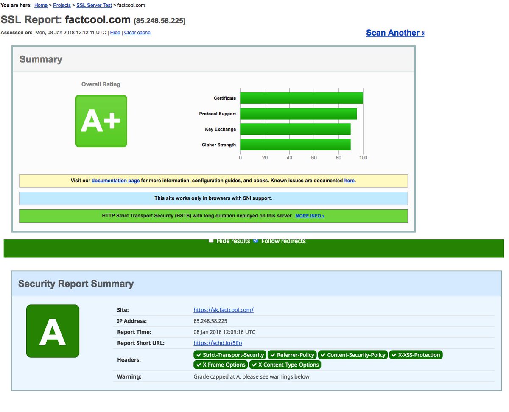Click the Report Time value 08 Jan 2018
The image size is (509, 412).
224,332
